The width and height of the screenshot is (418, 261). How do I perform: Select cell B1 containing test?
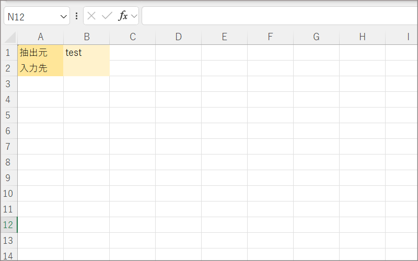[x=86, y=53]
